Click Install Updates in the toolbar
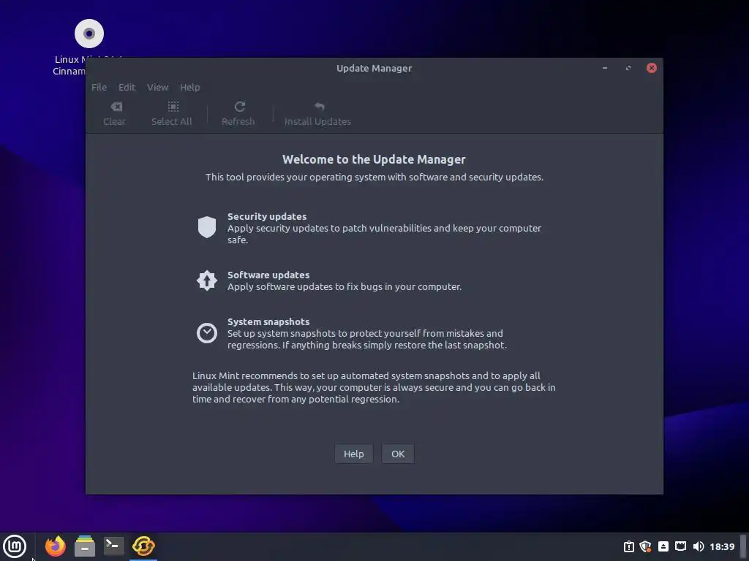749x561 pixels. point(317,113)
